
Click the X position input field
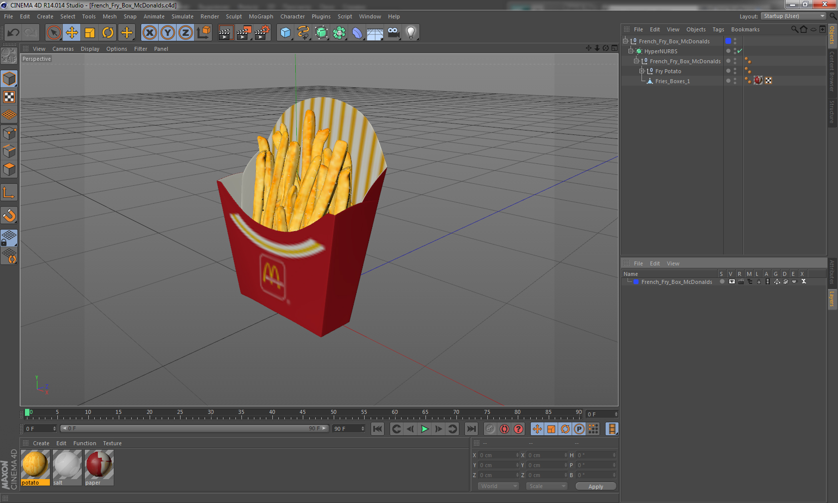pos(499,455)
